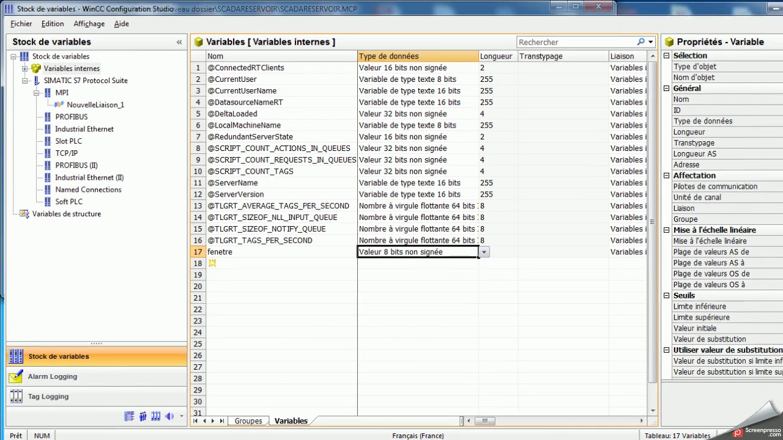Open the User Archive cabinet icon
Image resolution: width=783 pixels, height=440 pixels.
point(156,416)
